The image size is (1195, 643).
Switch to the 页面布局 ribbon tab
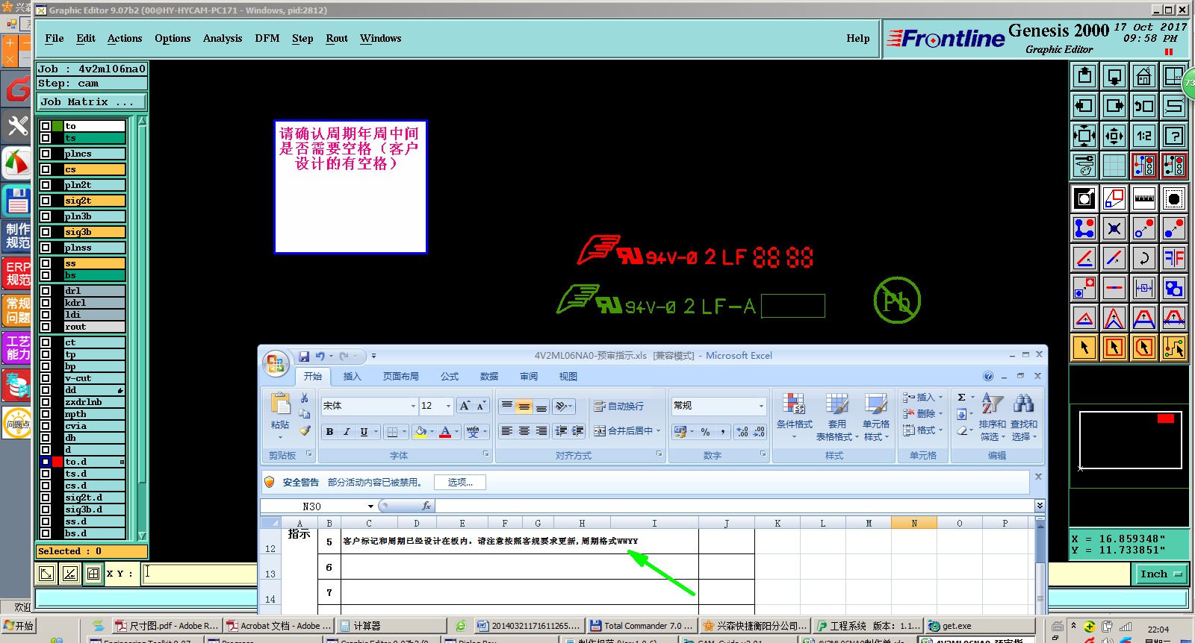[401, 376]
